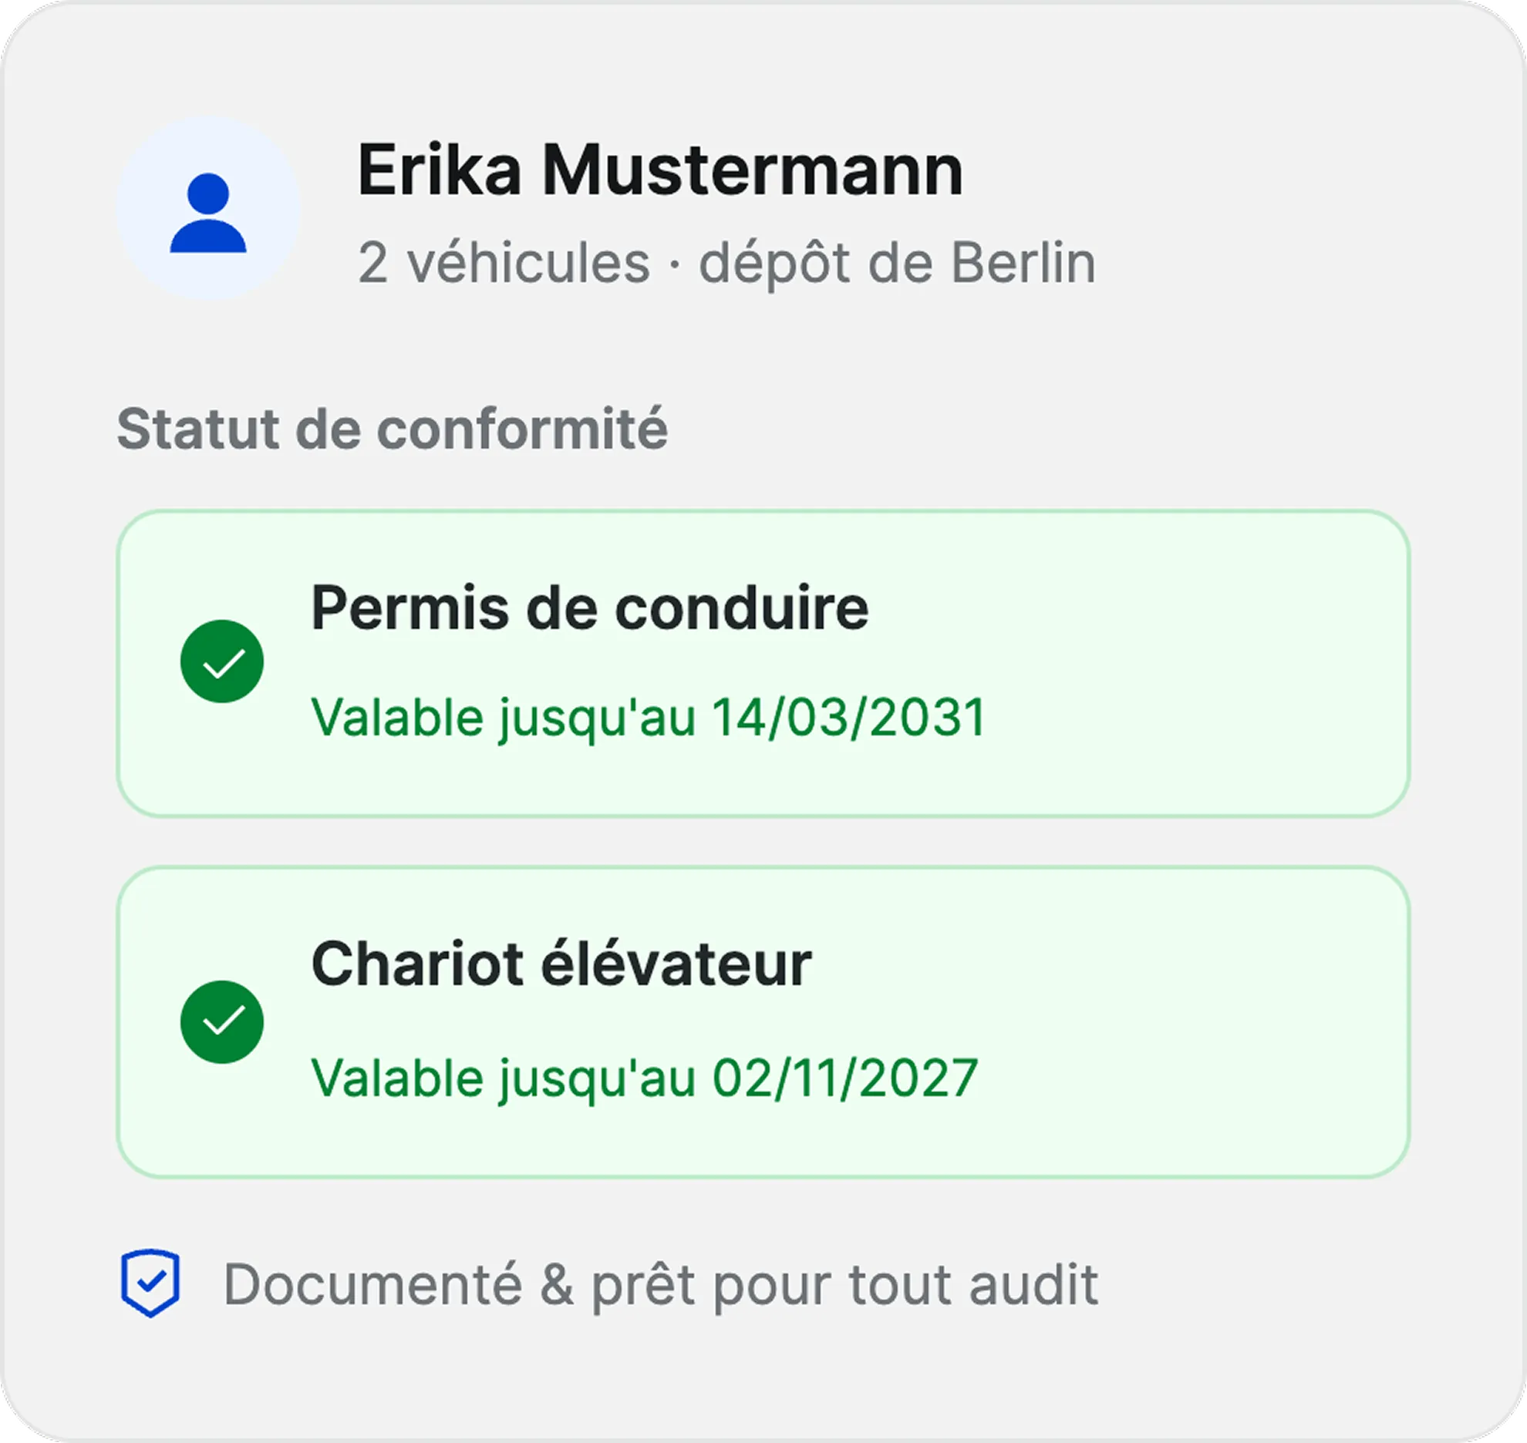Select the Erika Mustermann name heading
The height and width of the screenshot is (1443, 1527).
coord(660,170)
